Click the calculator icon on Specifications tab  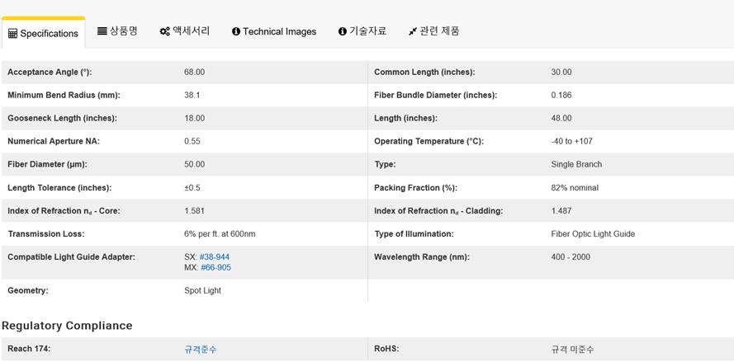[x=13, y=34]
